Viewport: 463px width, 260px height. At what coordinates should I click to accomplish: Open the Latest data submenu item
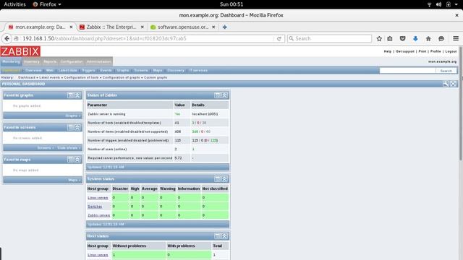pyautogui.click(x=67, y=71)
